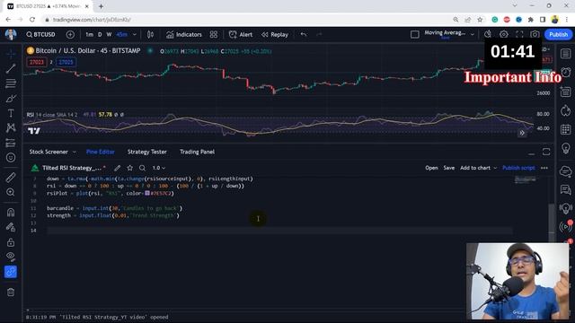Expand the script version 1.0 dropdown
The width and height of the screenshot is (575, 323).
click(x=159, y=168)
